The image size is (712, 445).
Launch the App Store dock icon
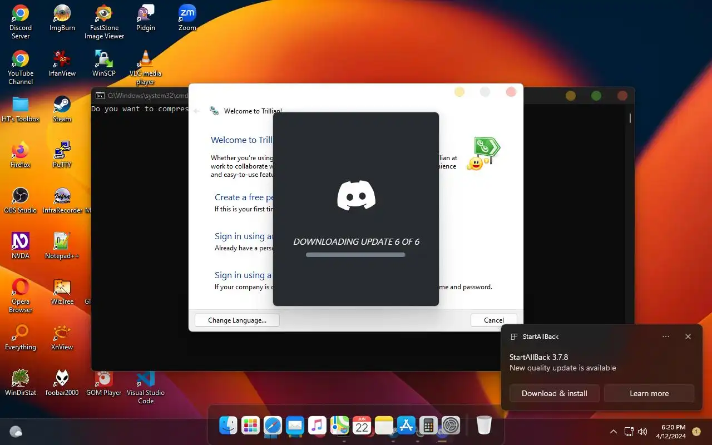tap(406, 426)
